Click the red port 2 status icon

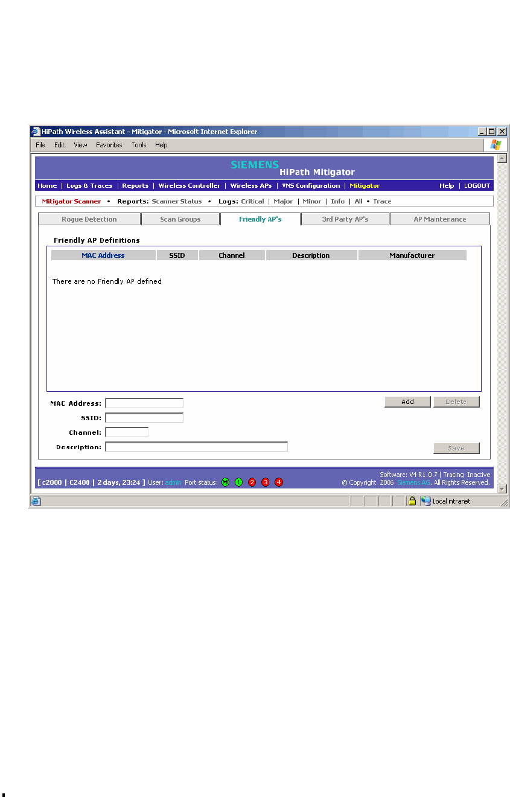tap(252, 482)
